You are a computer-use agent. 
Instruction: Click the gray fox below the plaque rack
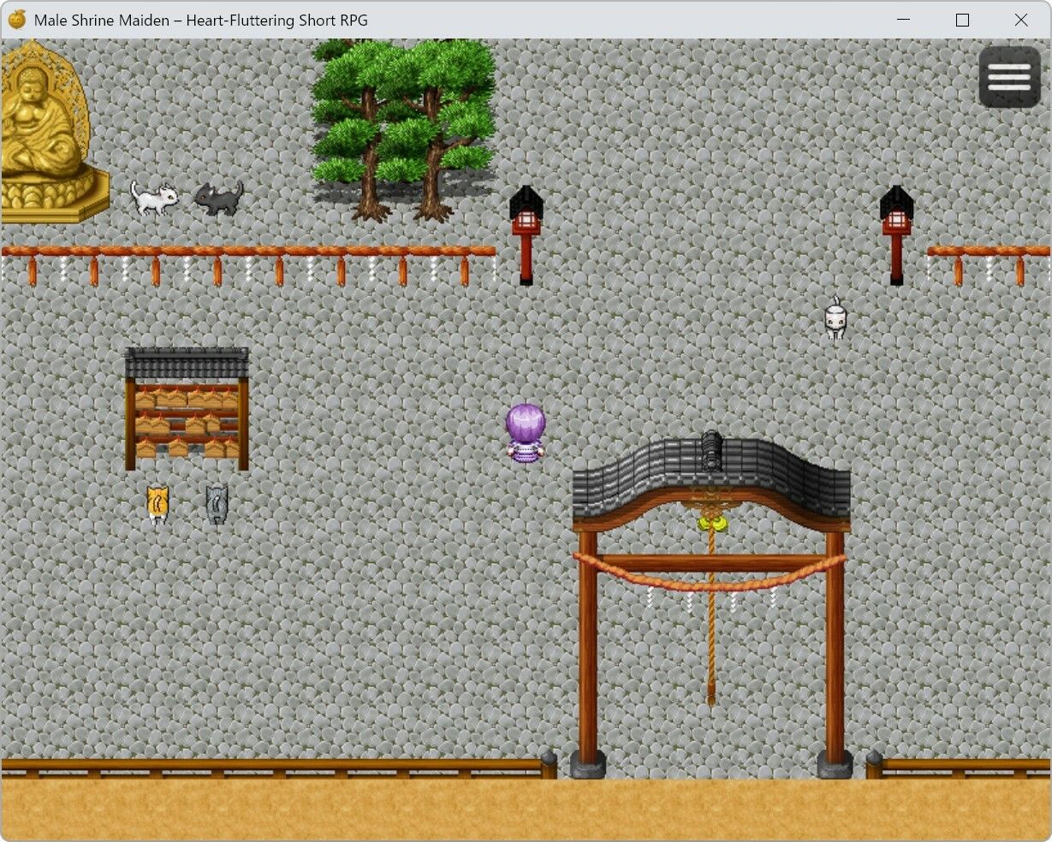pyautogui.click(x=217, y=505)
